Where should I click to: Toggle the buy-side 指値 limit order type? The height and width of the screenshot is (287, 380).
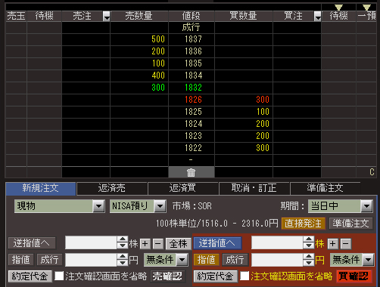coord(206,260)
